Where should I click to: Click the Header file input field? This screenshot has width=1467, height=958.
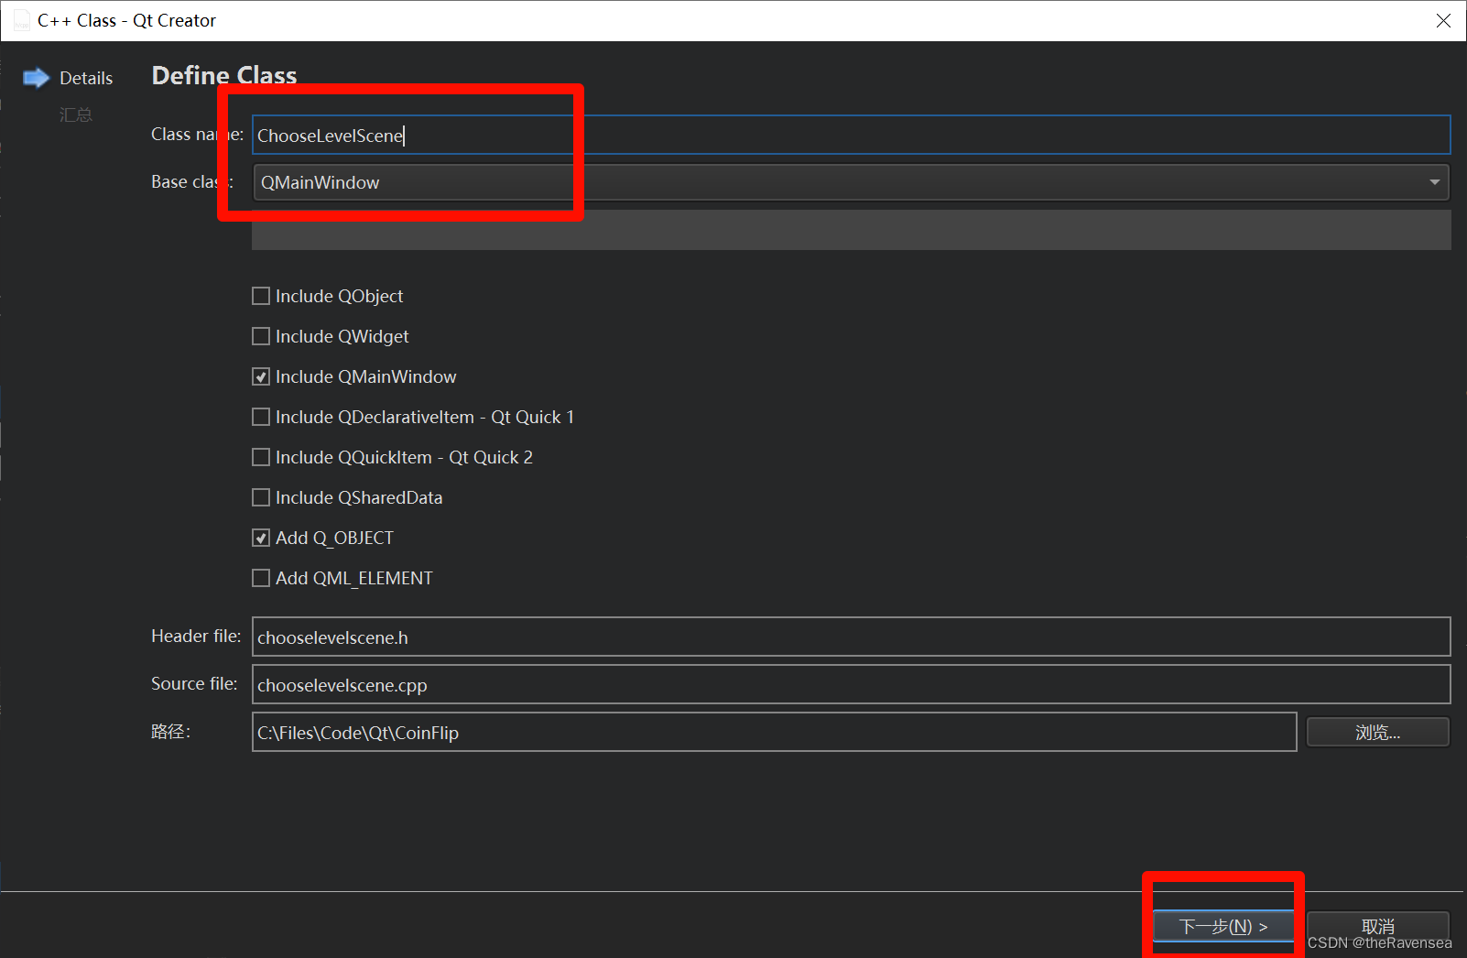pyautogui.click(x=851, y=637)
